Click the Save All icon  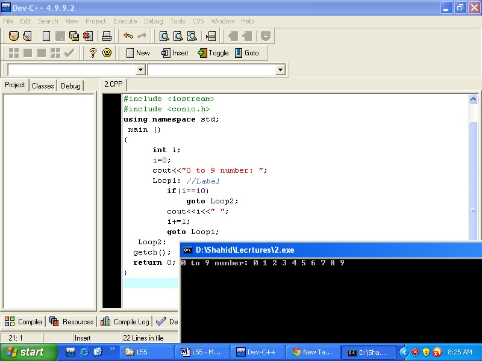coord(74,36)
